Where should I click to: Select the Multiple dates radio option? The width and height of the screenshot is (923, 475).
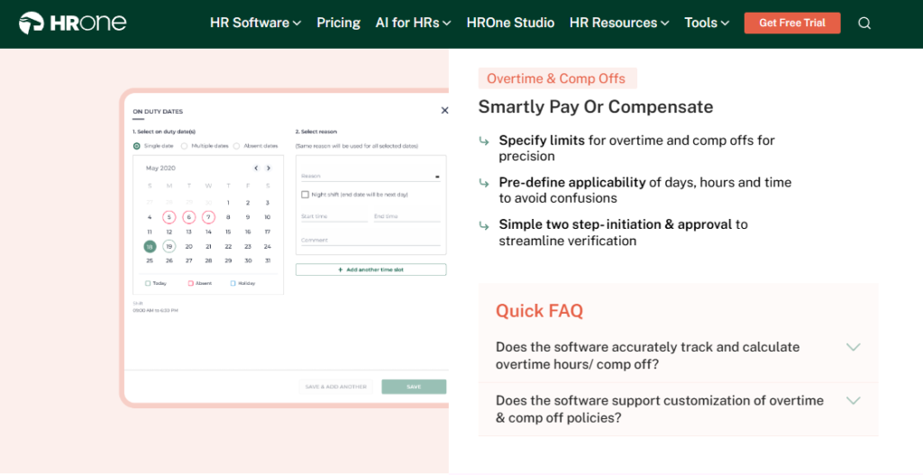(184, 146)
